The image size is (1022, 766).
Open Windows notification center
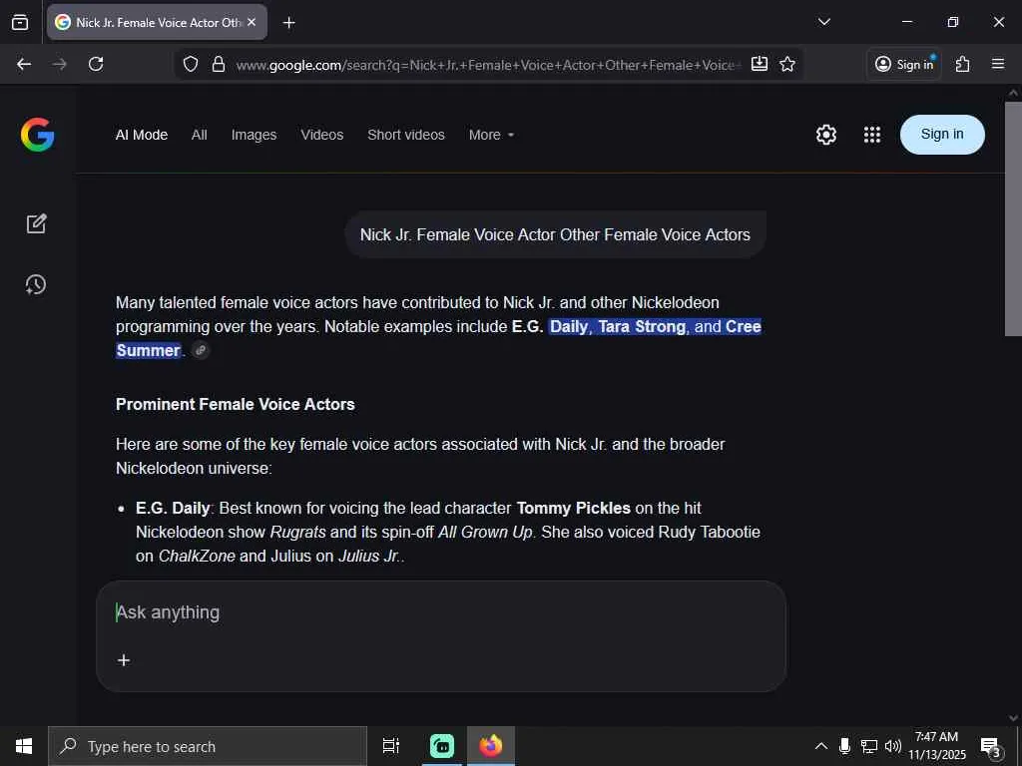tap(991, 746)
